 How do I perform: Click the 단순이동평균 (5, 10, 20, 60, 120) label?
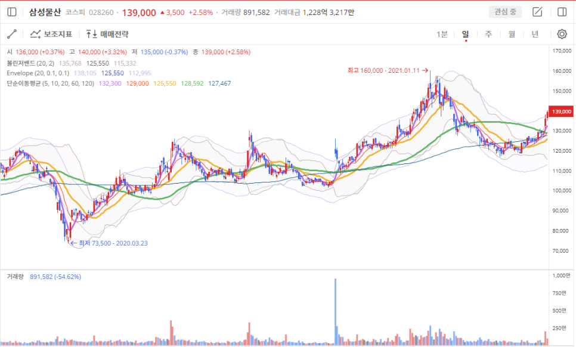tap(50, 83)
